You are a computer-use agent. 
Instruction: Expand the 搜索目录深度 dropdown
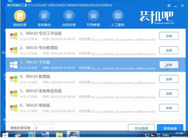[44, 128]
